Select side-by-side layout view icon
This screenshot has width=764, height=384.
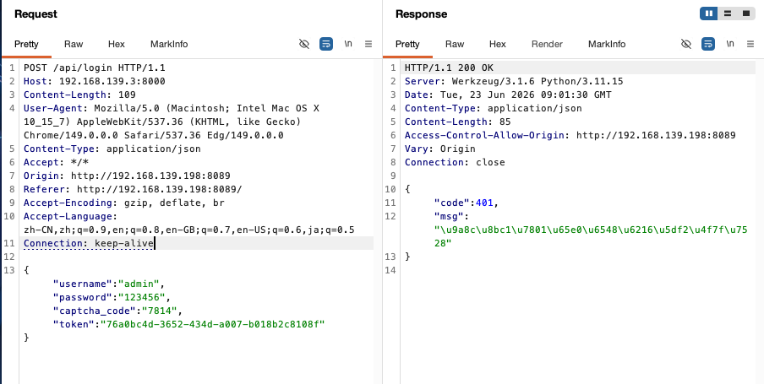[709, 14]
